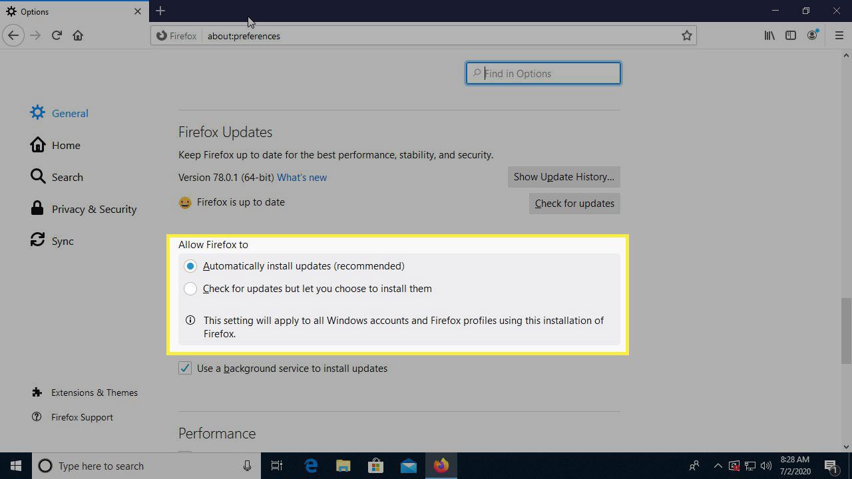This screenshot has width=852, height=479.
Task: Open the Firefox home page icon
Action: pyautogui.click(x=78, y=35)
